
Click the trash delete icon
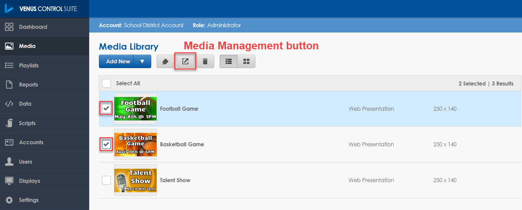[205, 61]
